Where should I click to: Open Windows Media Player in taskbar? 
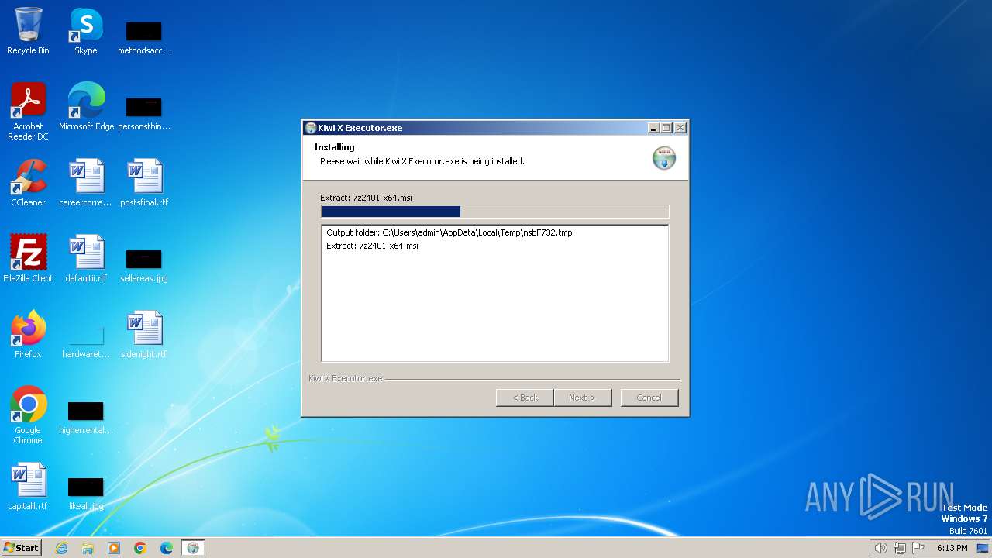coord(114,548)
